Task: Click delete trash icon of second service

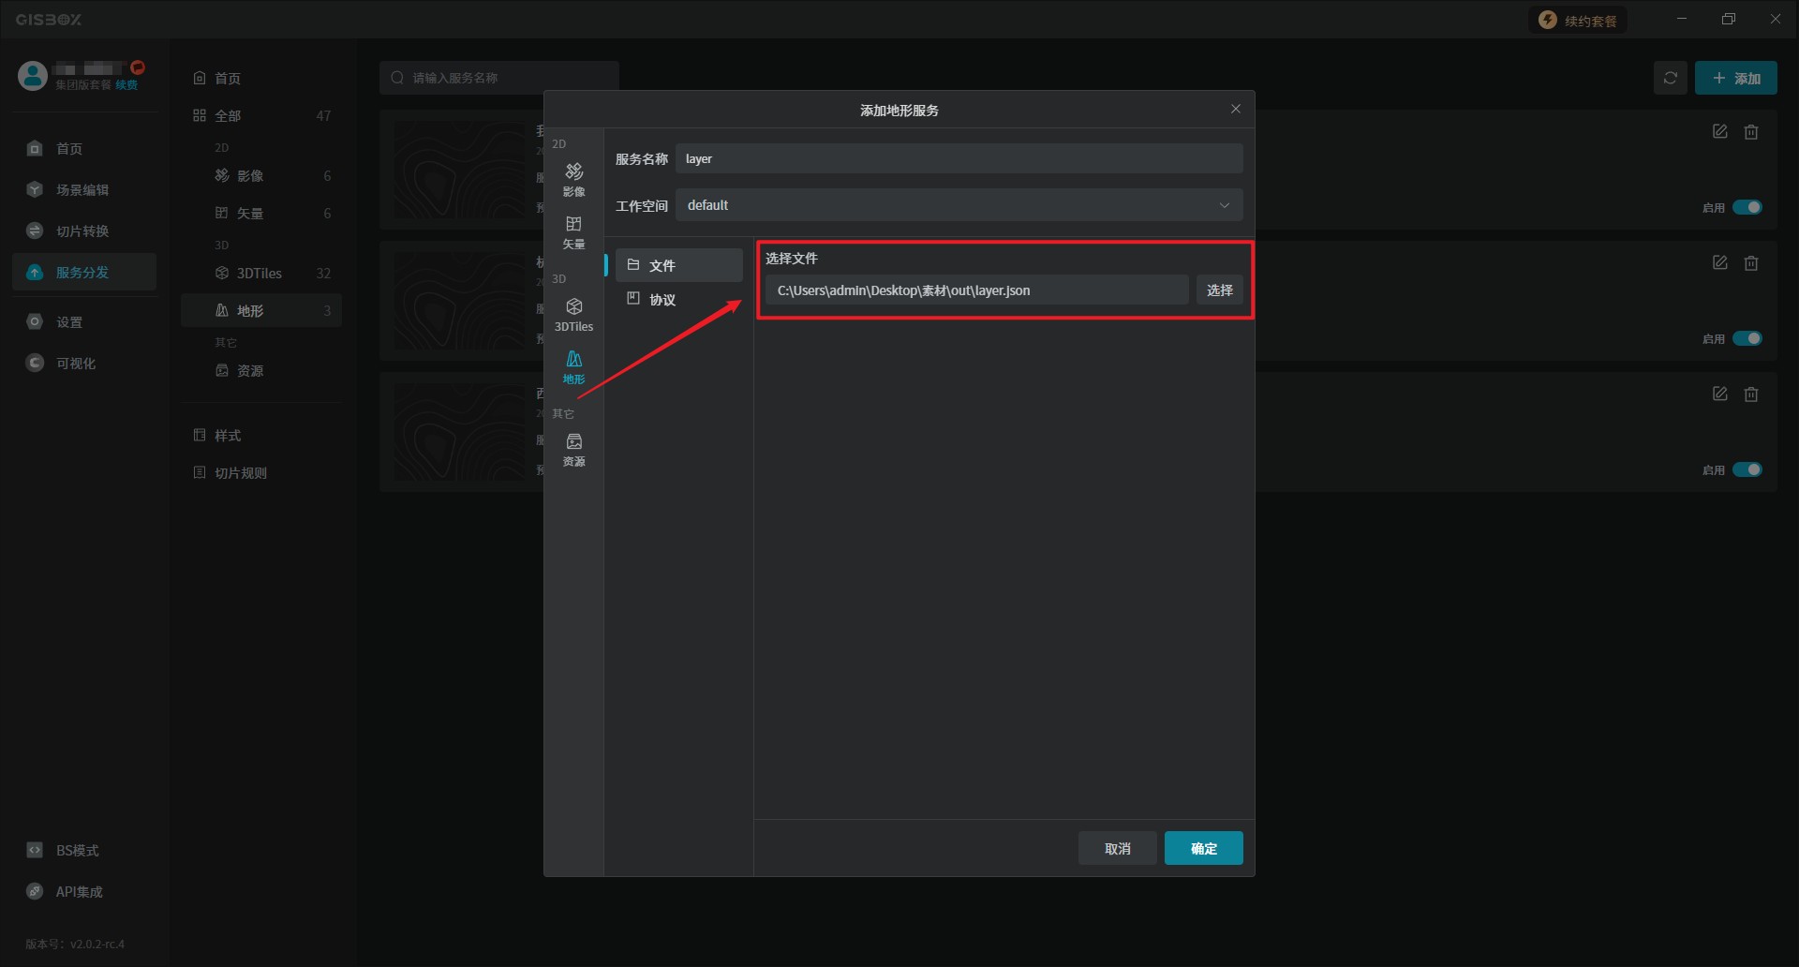Action: [1750, 263]
